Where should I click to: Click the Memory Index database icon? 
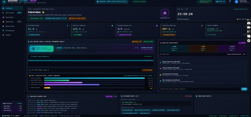[x=3, y=26]
